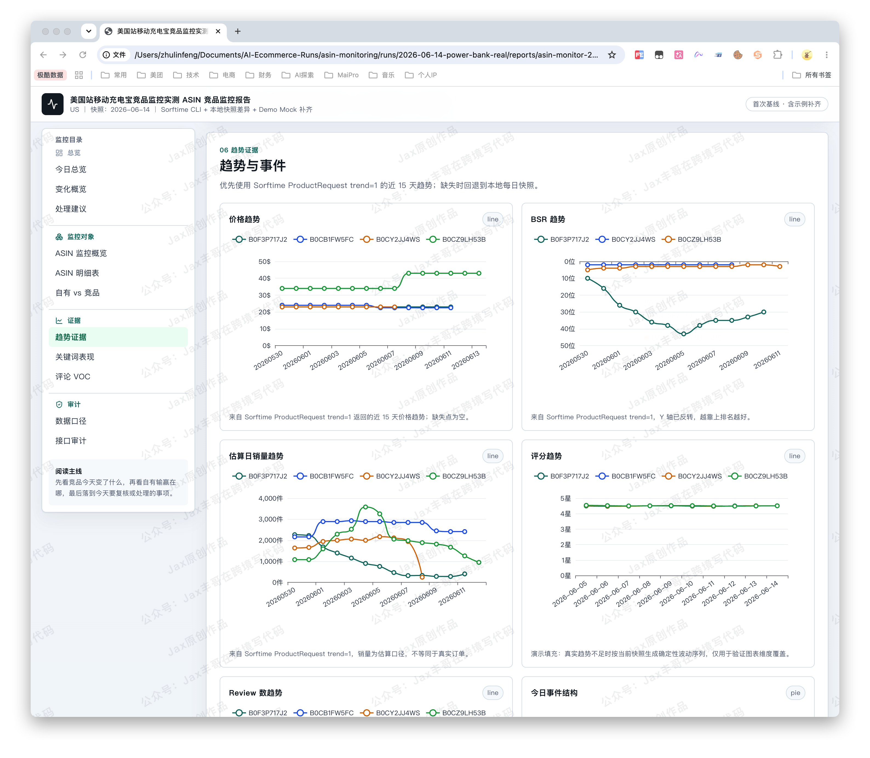Open 关键词表现 in the sidebar

coord(118,357)
